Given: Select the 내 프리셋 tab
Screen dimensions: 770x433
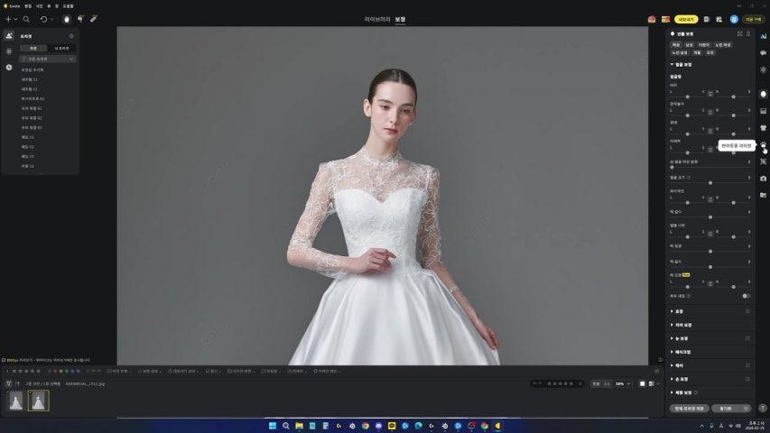Looking at the screenshot, I should pyautogui.click(x=62, y=48).
